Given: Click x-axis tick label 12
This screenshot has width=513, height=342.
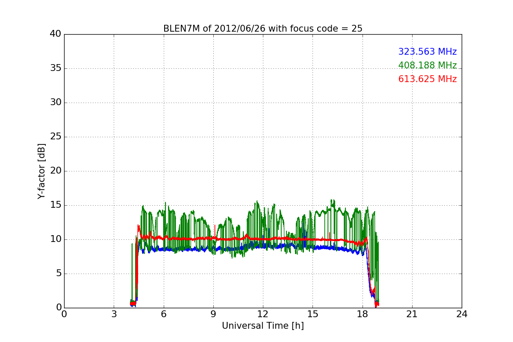Looking at the screenshot, I should (x=263, y=314).
